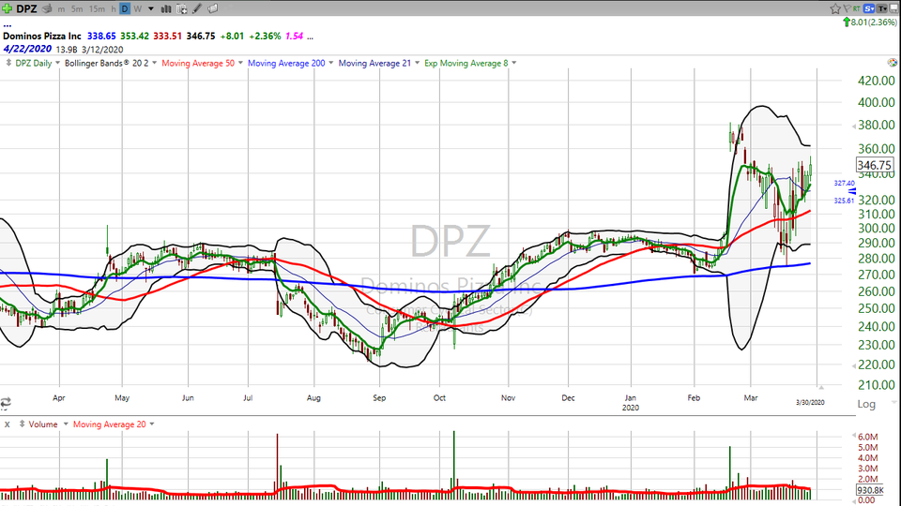Click the green up arrow 8.01(2.36%) indicator
This screenshot has width=901, height=506.
(869, 22)
